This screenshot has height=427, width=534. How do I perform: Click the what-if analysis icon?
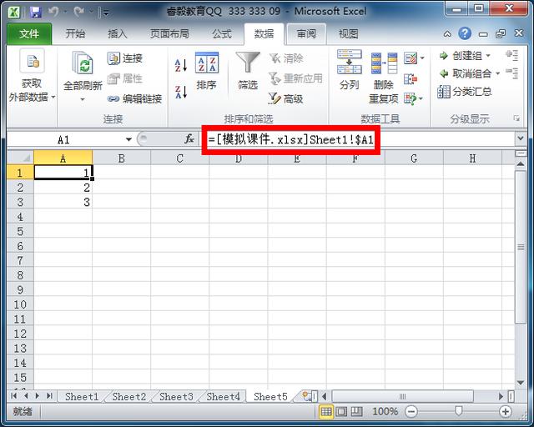point(410,98)
